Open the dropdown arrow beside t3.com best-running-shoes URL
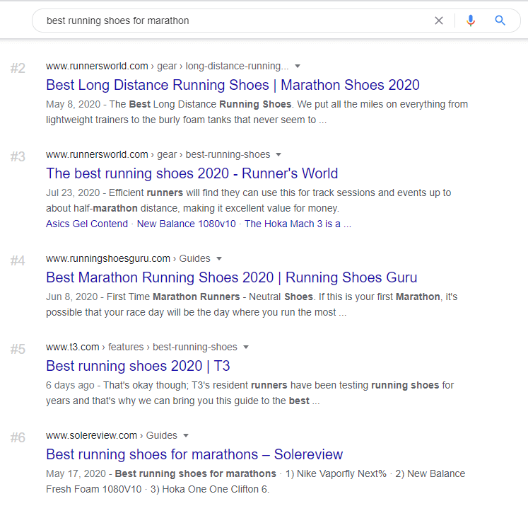 (x=246, y=347)
